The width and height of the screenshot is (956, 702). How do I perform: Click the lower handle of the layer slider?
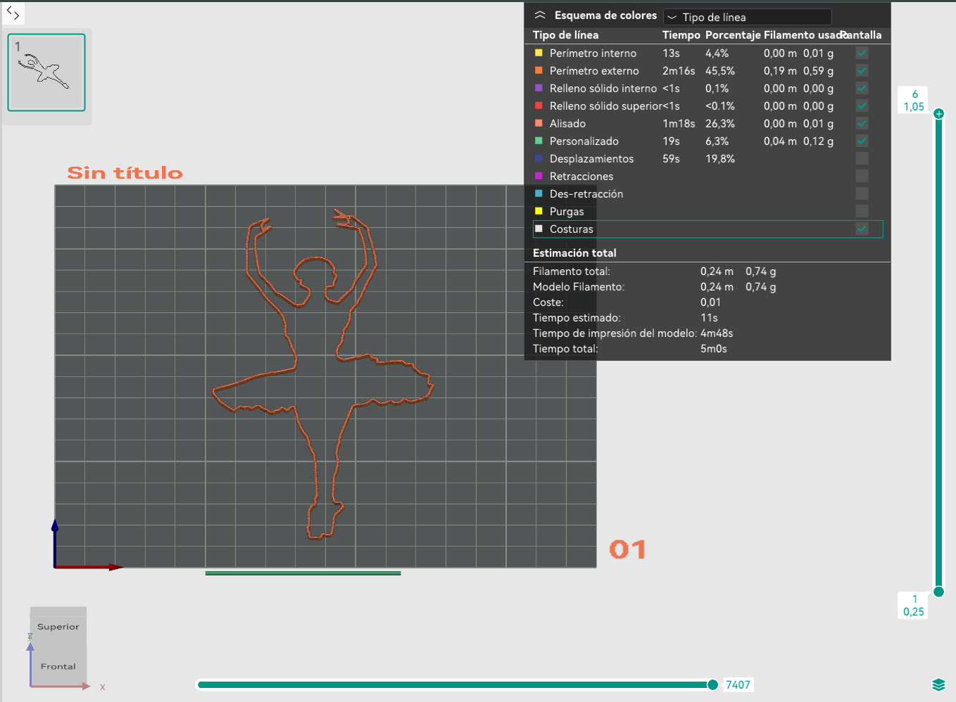coord(938,592)
